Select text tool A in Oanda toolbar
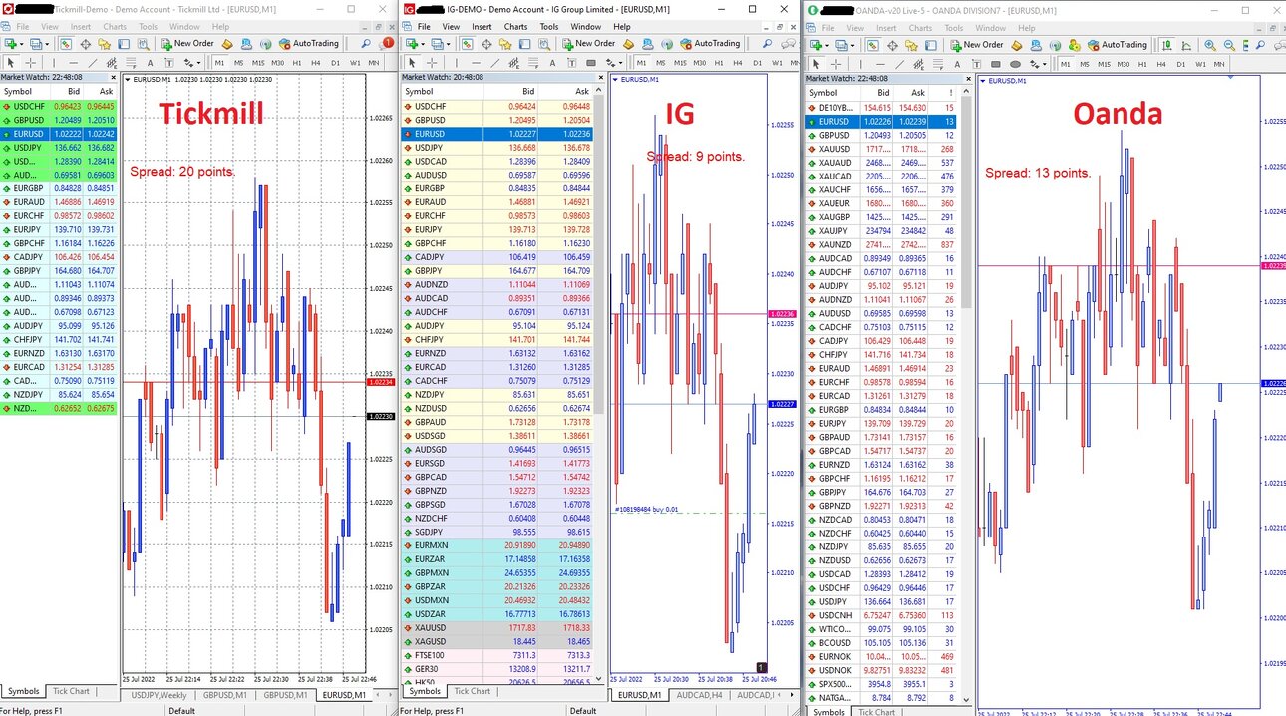Viewport: 1286px width, 716px height. tap(957, 65)
